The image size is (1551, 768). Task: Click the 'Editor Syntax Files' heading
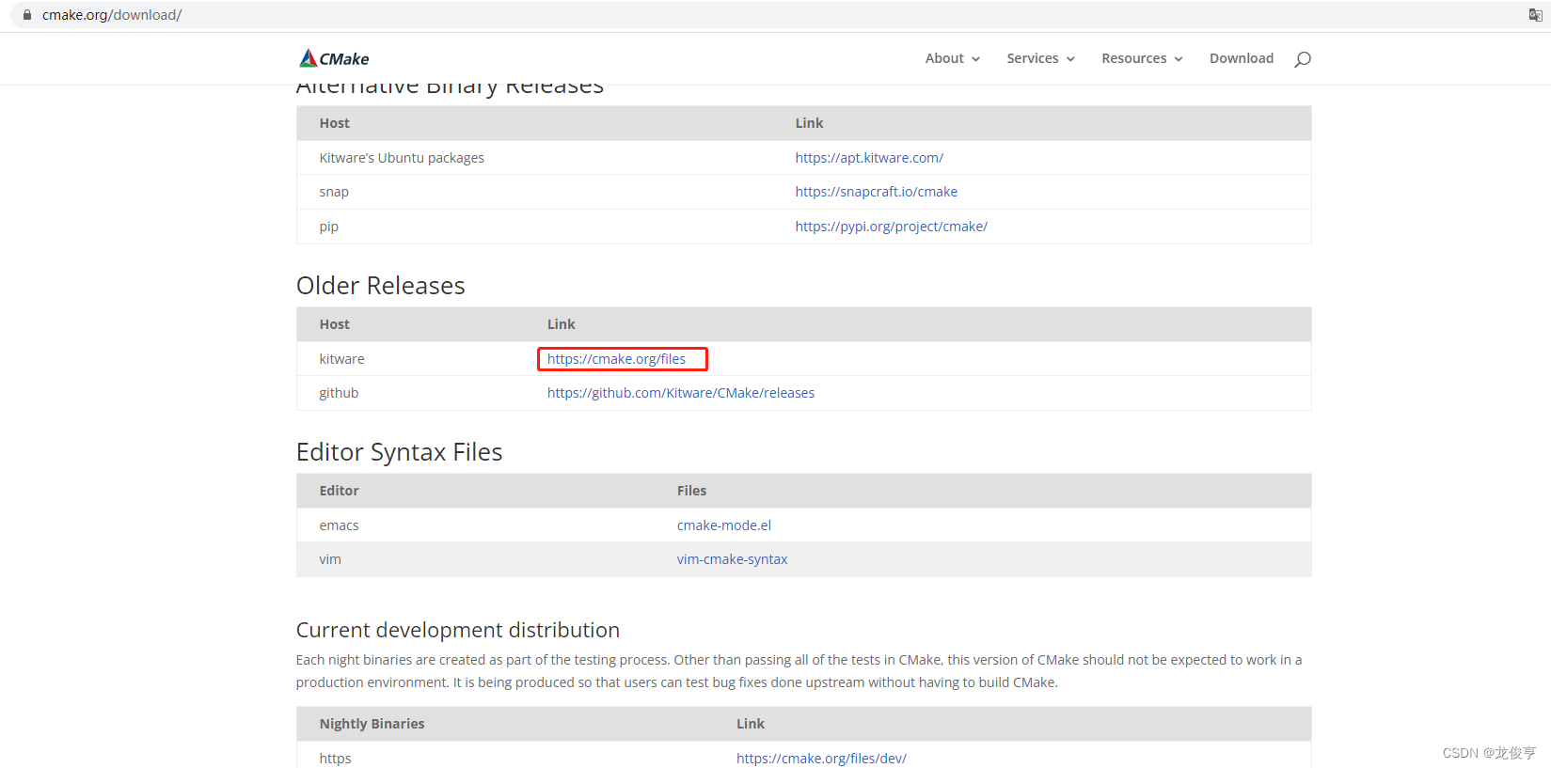tap(400, 452)
